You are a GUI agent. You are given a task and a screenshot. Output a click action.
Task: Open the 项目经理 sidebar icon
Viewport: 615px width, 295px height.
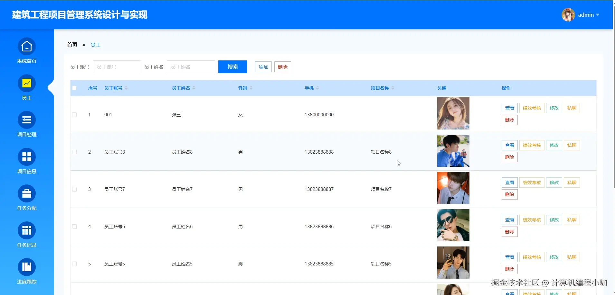pyautogui.click(x=27, y=120)
